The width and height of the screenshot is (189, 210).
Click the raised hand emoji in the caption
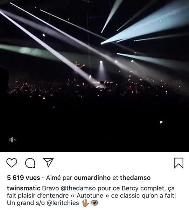86,203
